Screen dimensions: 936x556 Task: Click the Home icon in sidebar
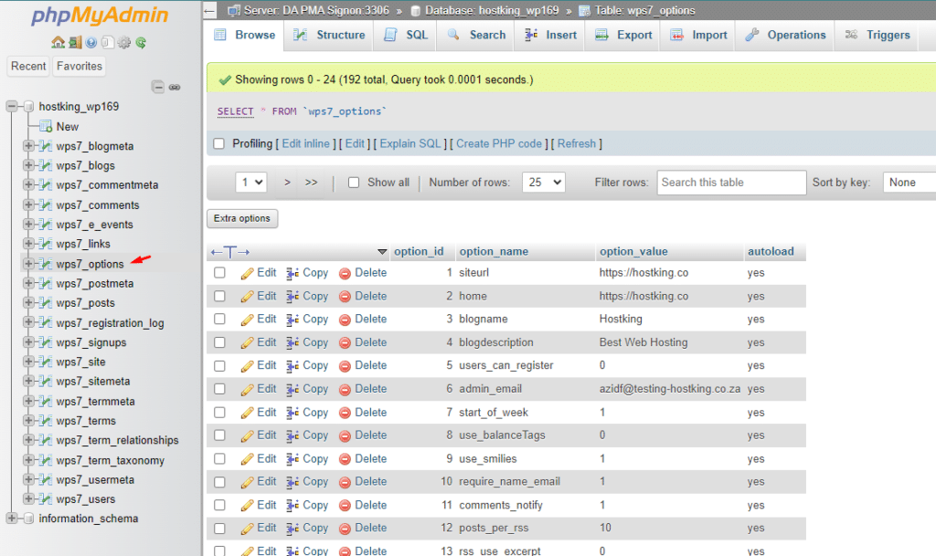point(58,42)
